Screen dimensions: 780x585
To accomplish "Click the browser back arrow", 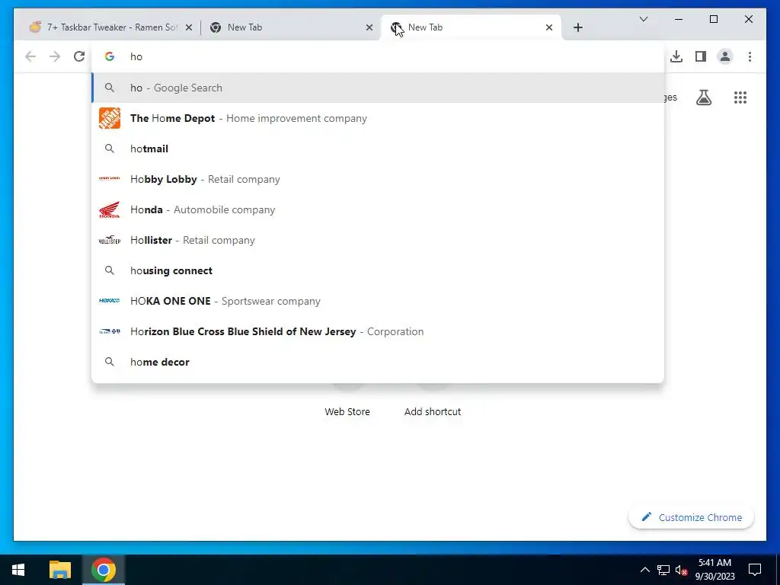I will pos(30,56).
